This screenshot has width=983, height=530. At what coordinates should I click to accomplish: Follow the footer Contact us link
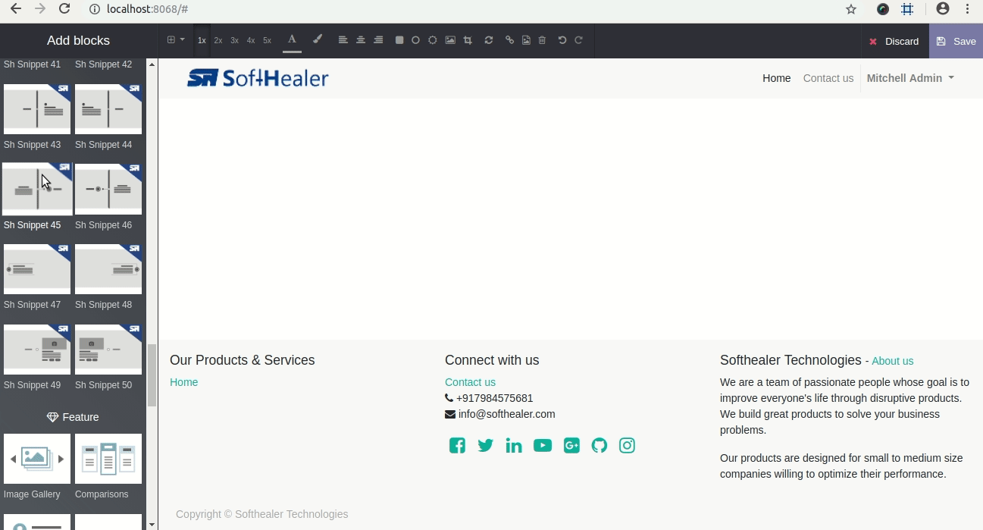(470, 382)
